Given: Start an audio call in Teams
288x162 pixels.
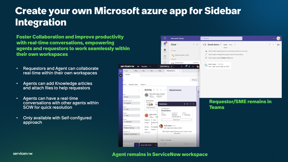Looking at the screenshot, I should pos(273,44).
